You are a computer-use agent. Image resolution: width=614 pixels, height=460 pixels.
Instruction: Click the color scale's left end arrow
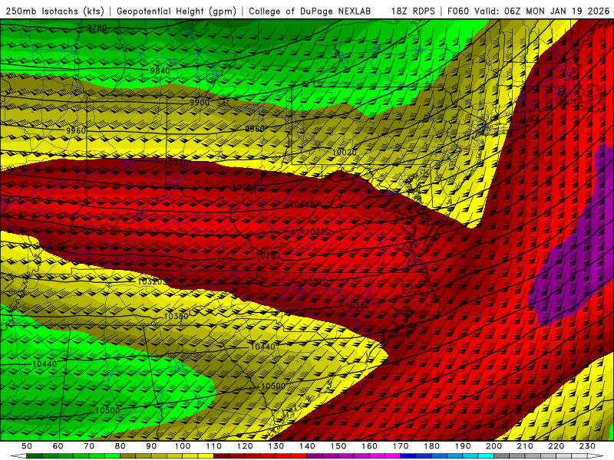pyautogui.click(x=18, y=456)
